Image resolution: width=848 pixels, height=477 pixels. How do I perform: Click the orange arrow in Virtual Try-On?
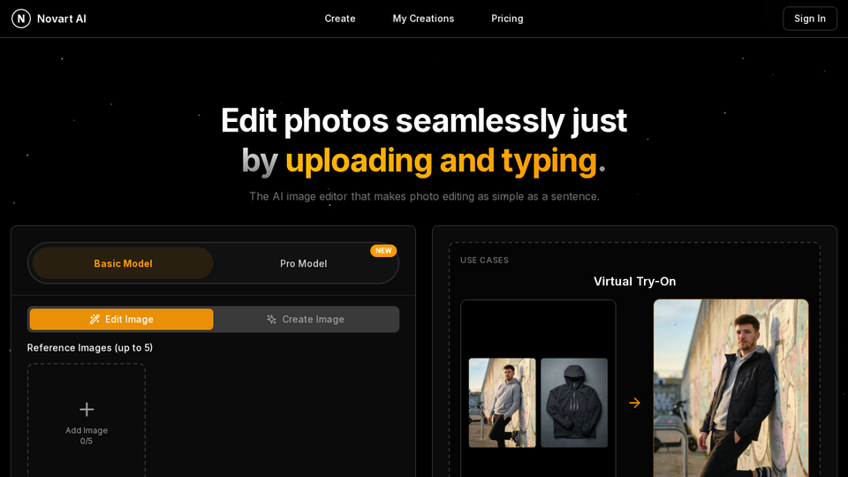click(x=634, y=403)
